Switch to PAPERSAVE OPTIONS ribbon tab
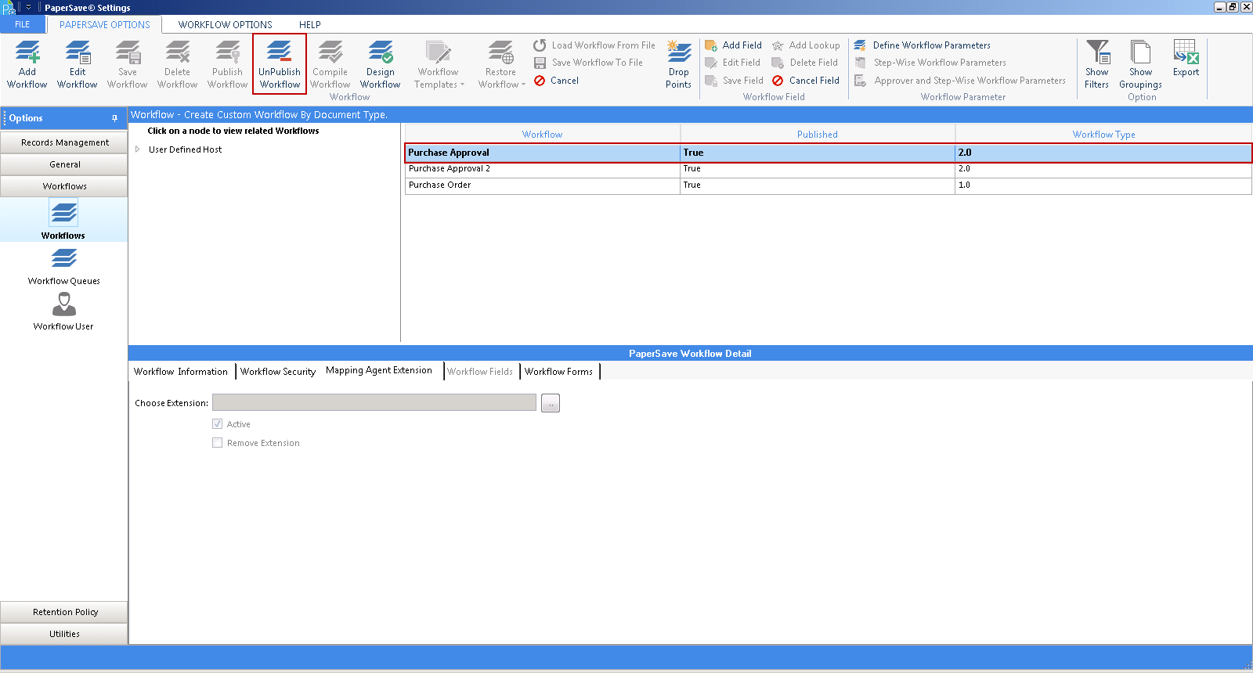 click(x=105, y=24)
